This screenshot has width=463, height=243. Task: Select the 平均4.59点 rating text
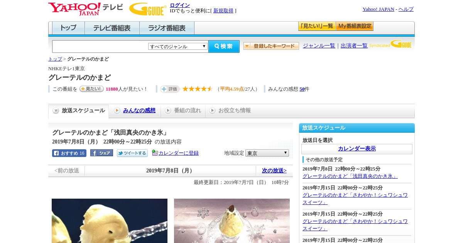click(232, 89)
